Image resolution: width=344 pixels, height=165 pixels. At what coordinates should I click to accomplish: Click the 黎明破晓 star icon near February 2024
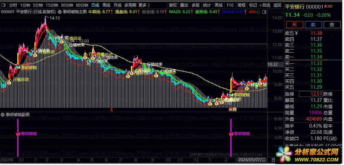pos(231,95)
